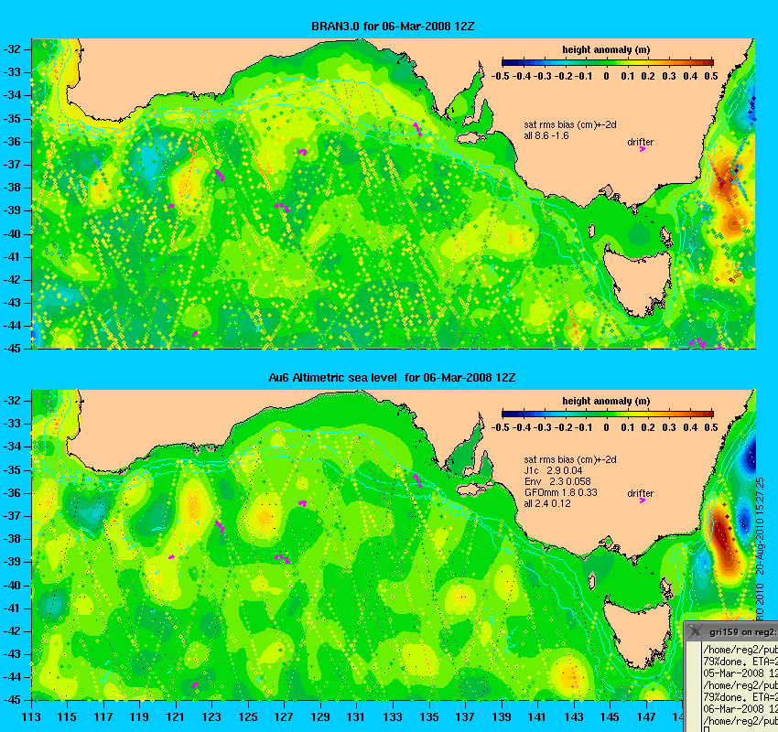Click the 'drifter' legend label in the BRAN3.0 panel
The height and width of the screenshot is (732, 778).
tap(640, 143)
